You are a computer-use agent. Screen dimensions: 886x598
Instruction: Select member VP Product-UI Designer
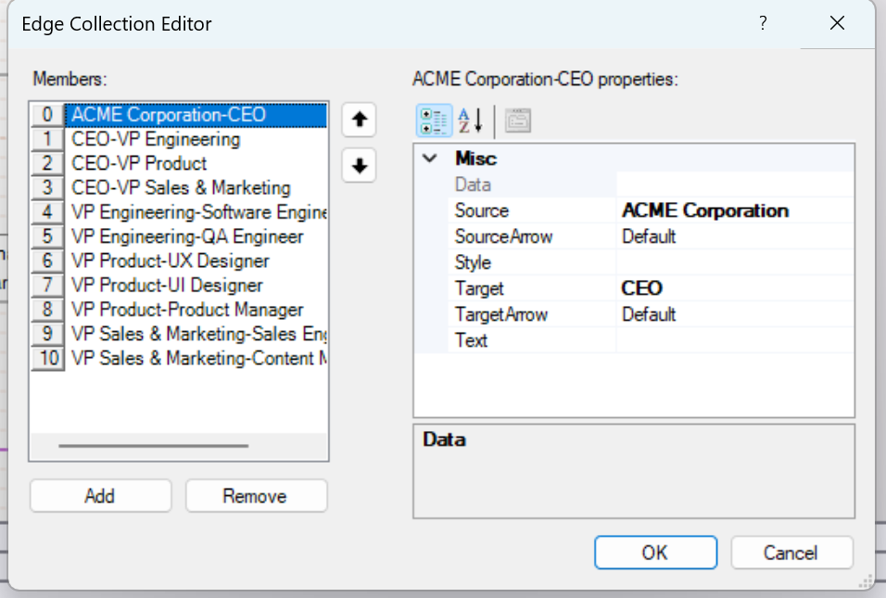point(196,285)
